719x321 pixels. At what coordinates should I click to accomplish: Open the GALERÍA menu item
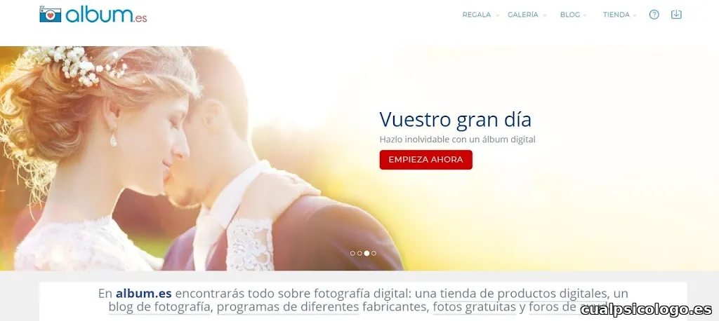tap(522, 15)
